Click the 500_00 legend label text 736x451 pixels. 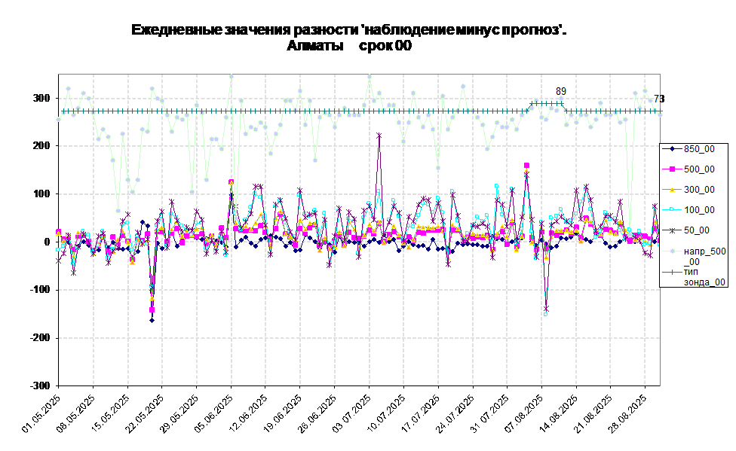point(699,169)
